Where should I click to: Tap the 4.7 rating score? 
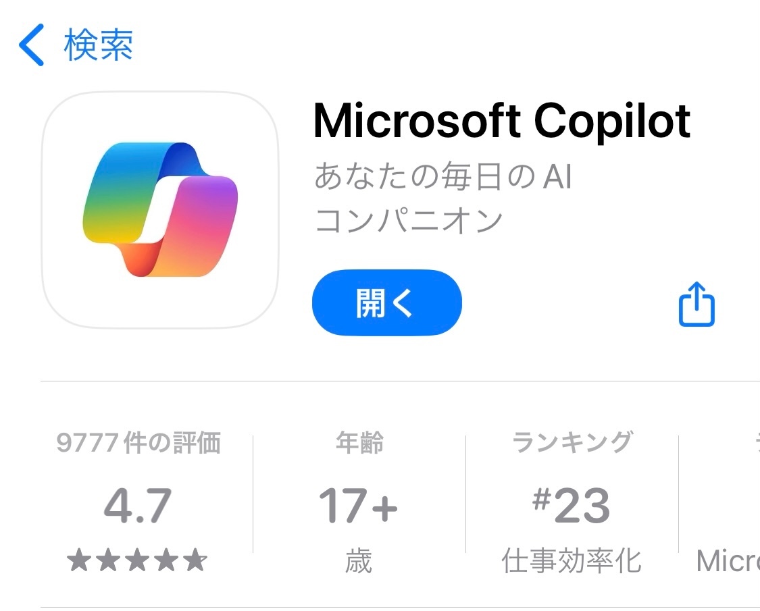click(x=138, y=506)
